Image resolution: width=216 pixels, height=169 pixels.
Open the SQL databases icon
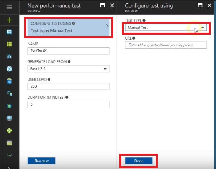click(9, 81)
